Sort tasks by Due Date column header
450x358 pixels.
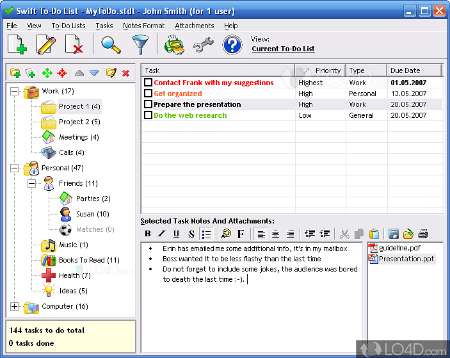pos(414,70)
